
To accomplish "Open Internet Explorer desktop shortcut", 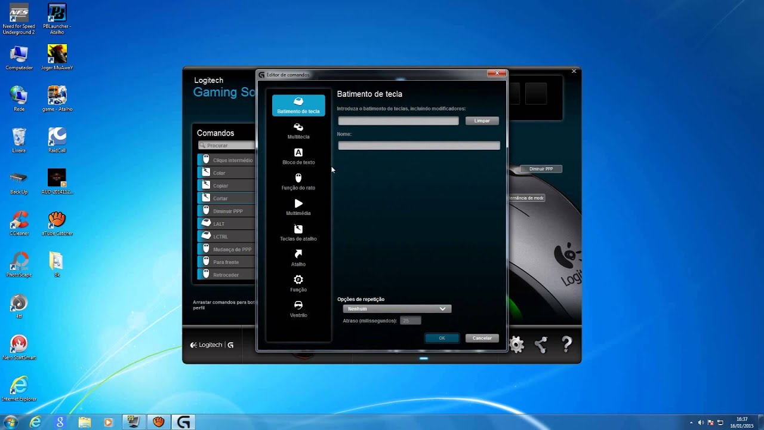I will point(19,388).
